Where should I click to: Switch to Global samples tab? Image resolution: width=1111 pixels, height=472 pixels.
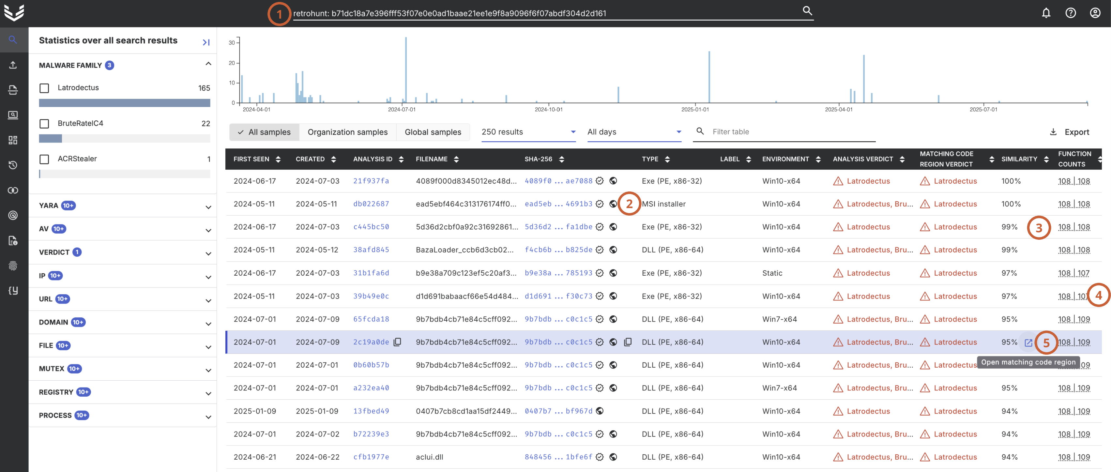pos(433,132)
